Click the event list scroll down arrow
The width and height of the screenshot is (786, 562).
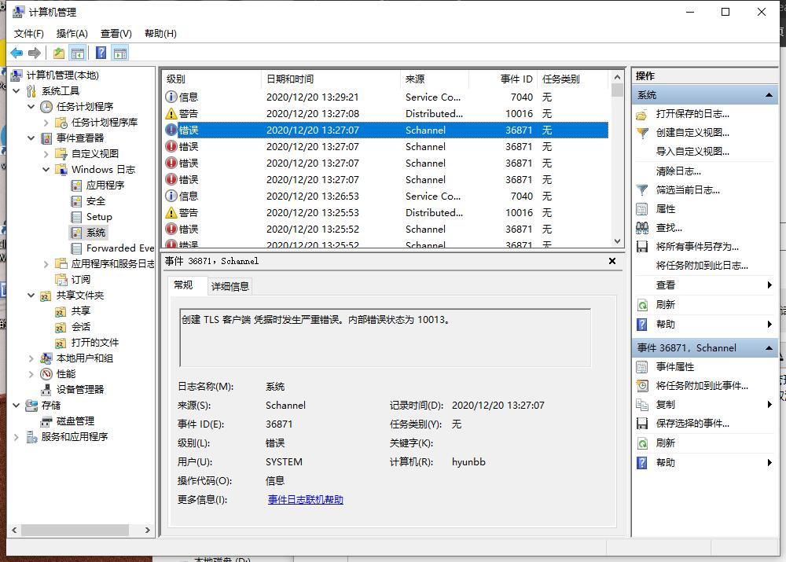tap(617, 241)
